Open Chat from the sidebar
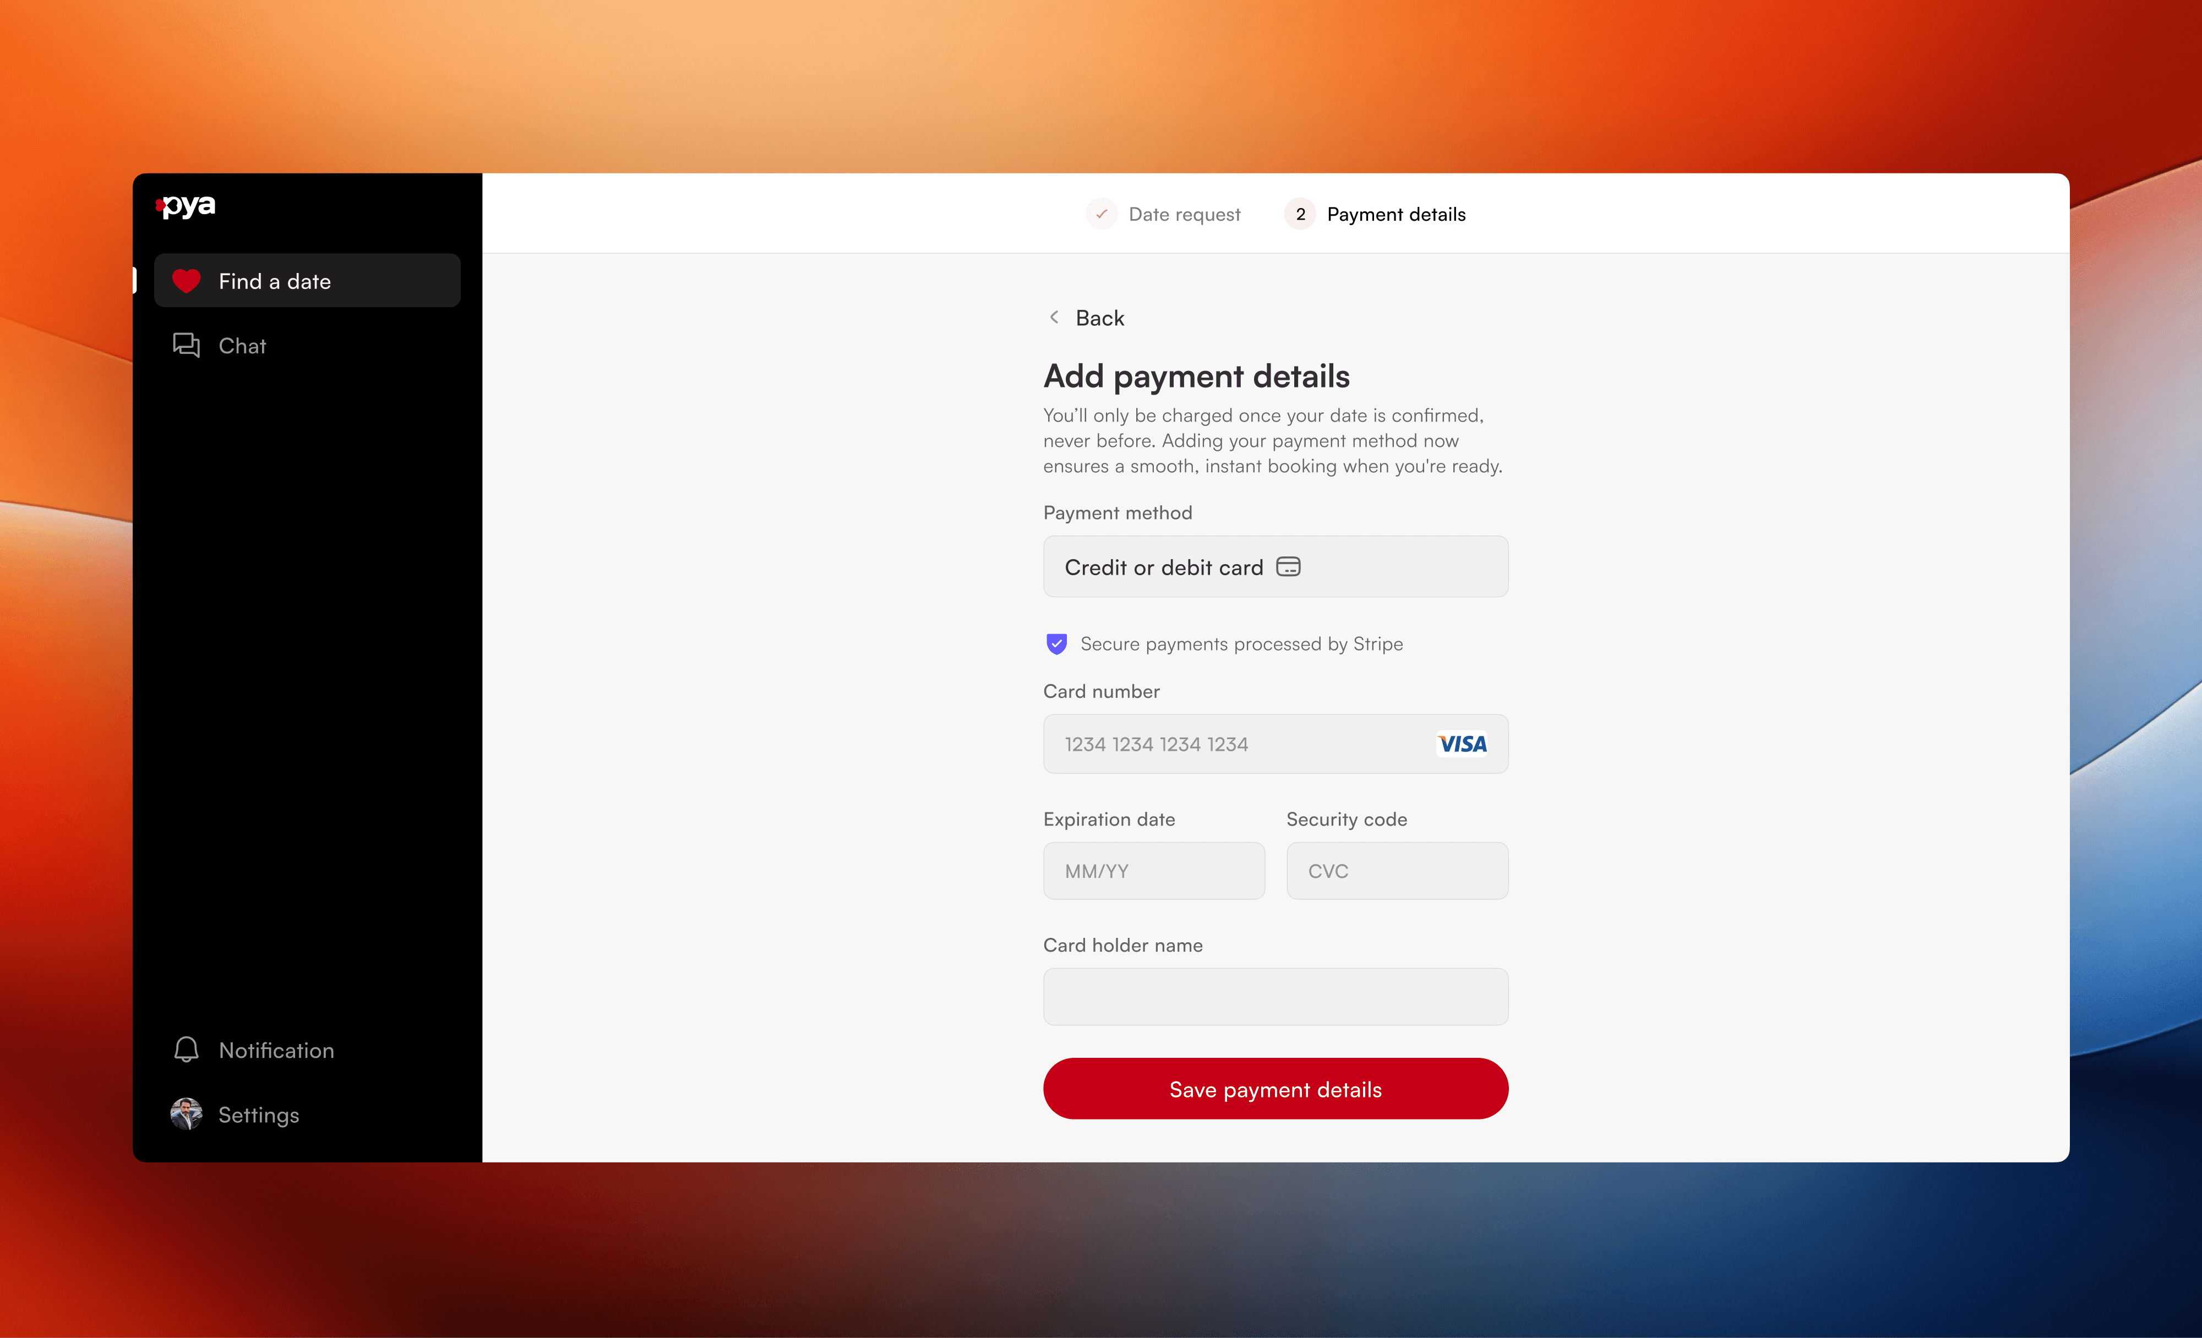The height and width of the screenshot is (1338, 2202). click(x=242, y=346)
